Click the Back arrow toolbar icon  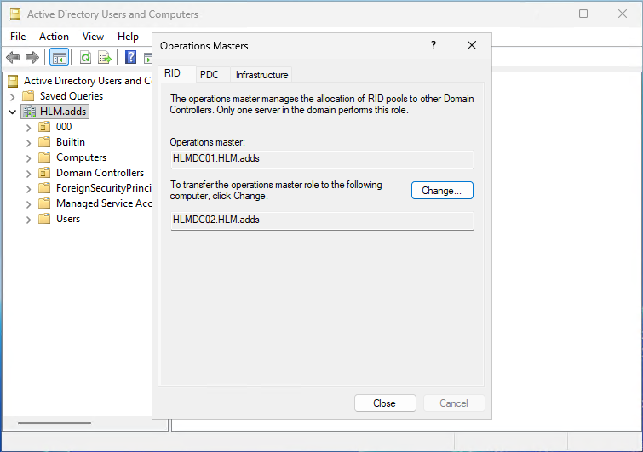pyautogui.click(x=13, y=57)
